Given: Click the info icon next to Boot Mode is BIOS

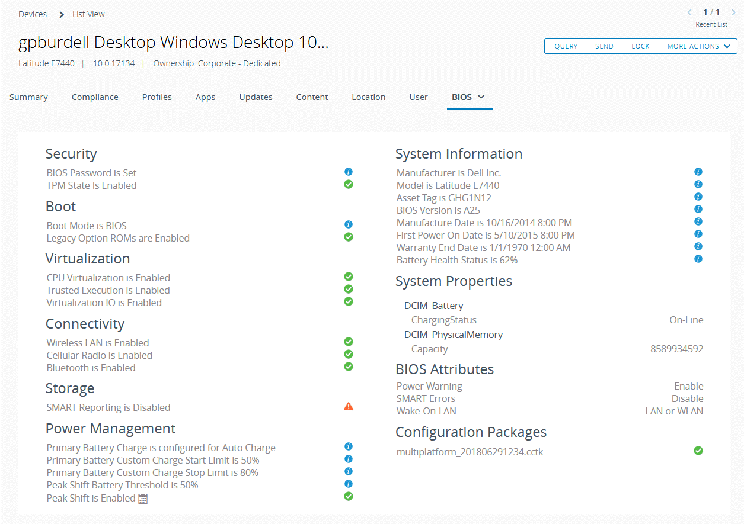Looking at the screenshot, I should click(349, 224).
